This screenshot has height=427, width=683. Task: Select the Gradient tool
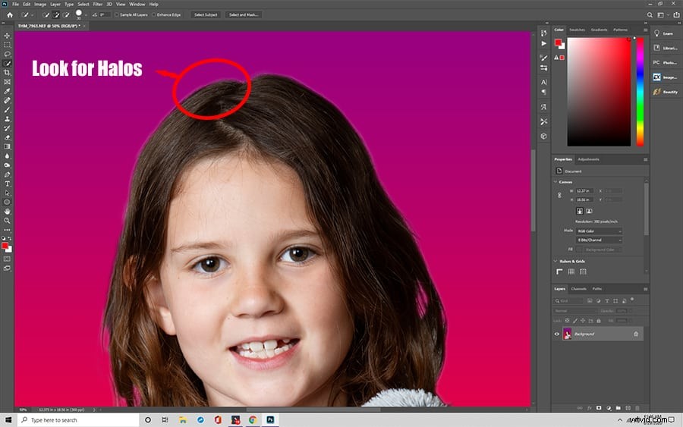tap(7, 146)
